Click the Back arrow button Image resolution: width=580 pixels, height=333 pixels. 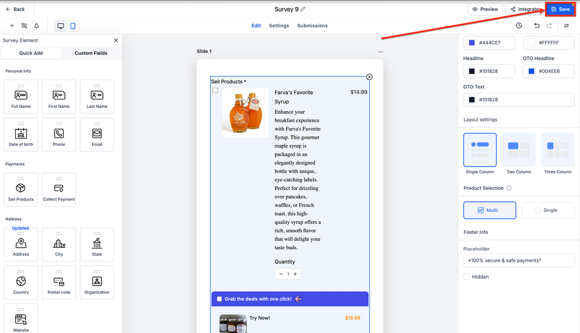coord(15,9)
